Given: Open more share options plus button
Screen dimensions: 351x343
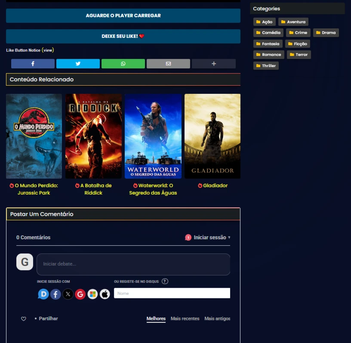Looking at the screenshot, I should [214, 64].
